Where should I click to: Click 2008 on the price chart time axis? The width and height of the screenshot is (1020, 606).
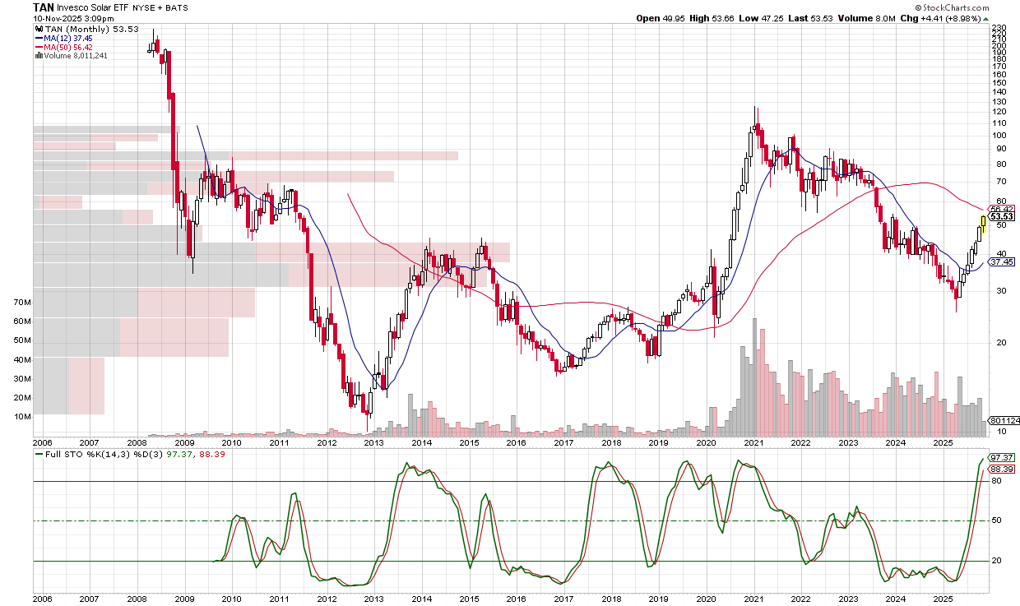pos(137,442)
